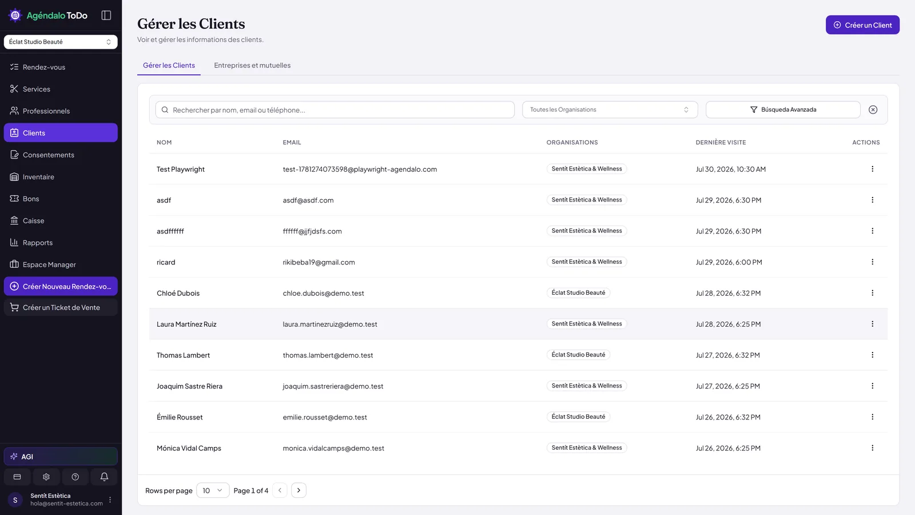The width and height of the screenshot is (915, 515).
Task: Open actions menu for Émilie Rousset
Action: click(x=872, y=417)
